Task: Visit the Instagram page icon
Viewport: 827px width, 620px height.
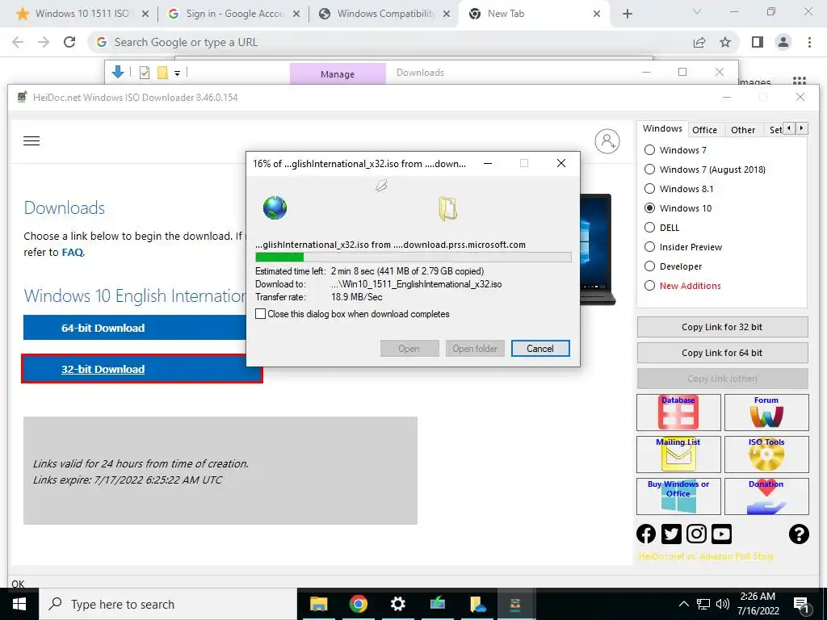Action: tap(696, 534)
